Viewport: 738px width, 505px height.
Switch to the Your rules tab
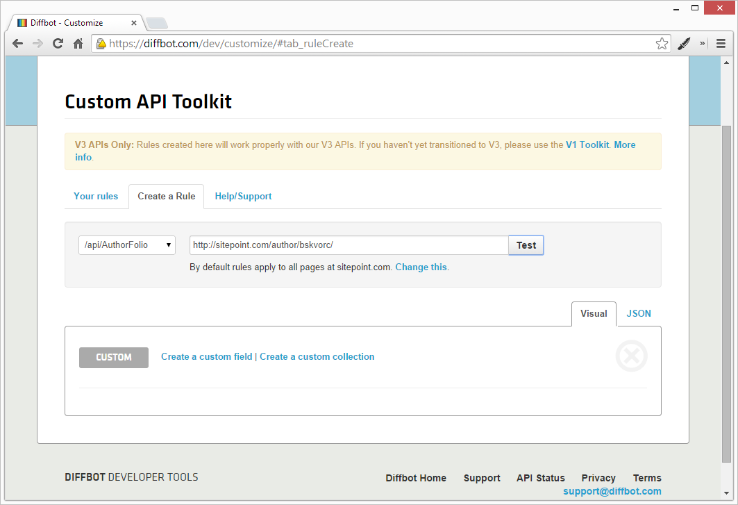pos(96,196)
